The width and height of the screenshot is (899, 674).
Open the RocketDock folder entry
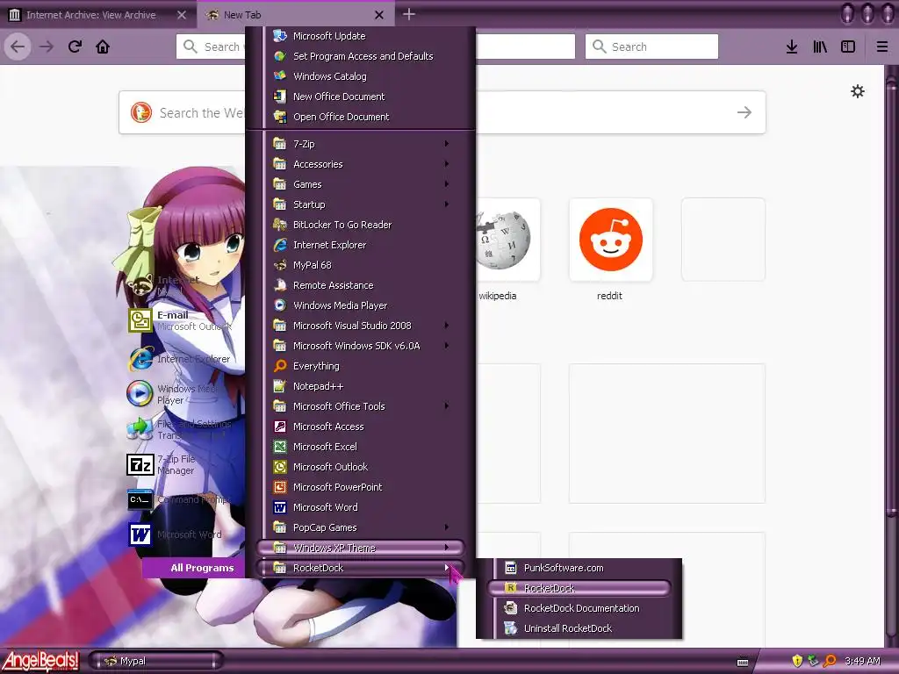pos(361,568)
